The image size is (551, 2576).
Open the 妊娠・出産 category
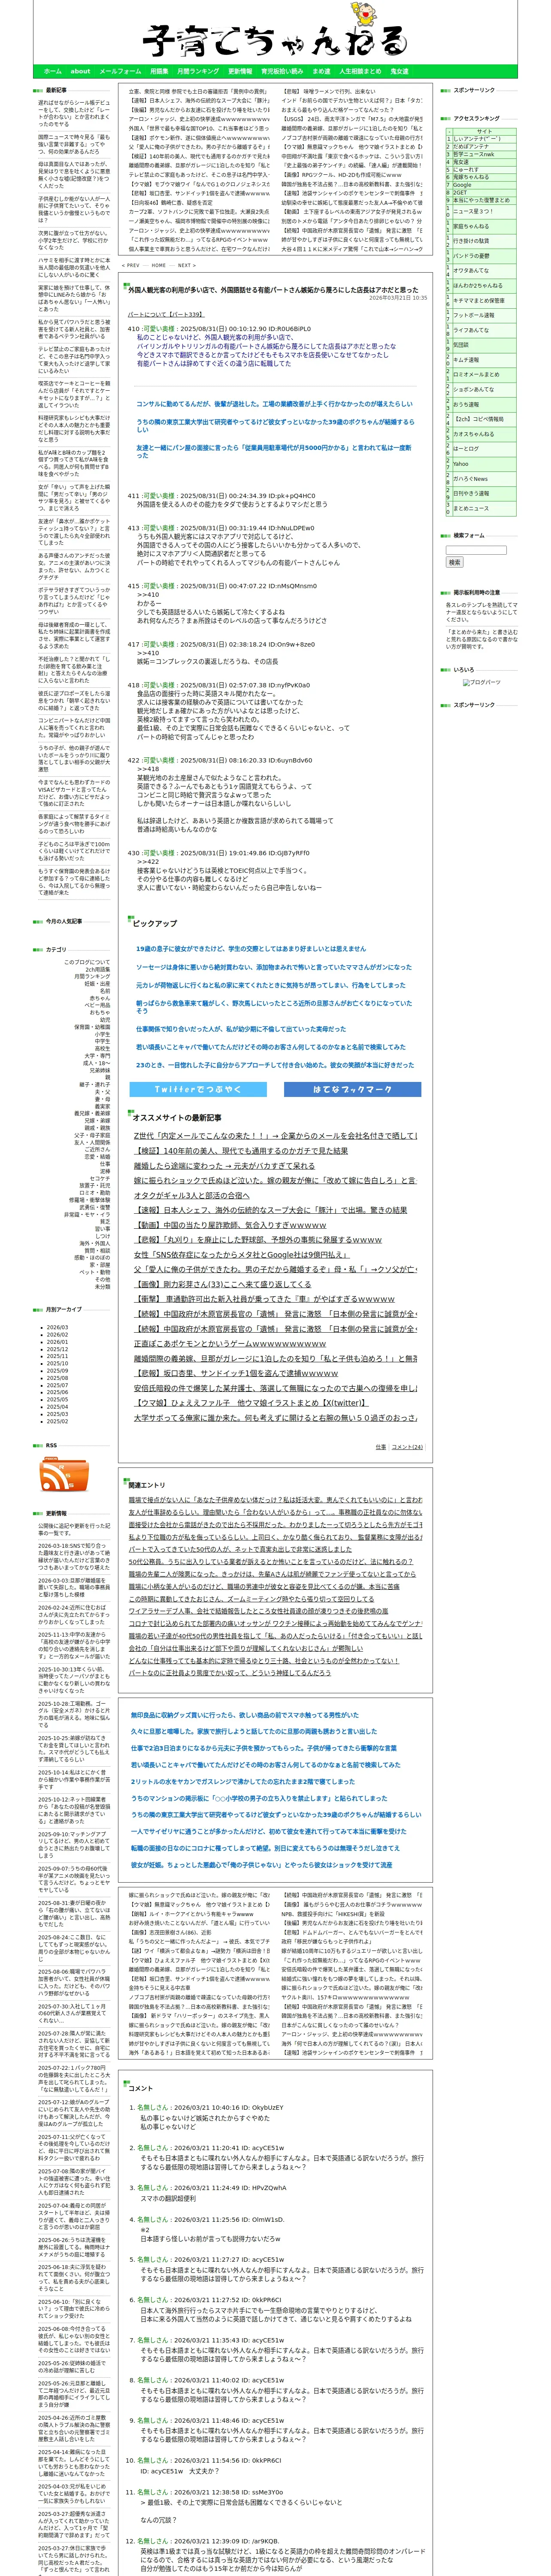98,983
